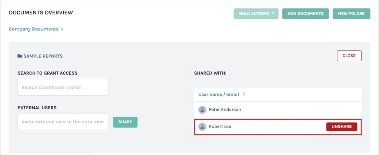Select the Robert Lee name in the shared list
Screen dimensions: 379x155
coord(220,127)
